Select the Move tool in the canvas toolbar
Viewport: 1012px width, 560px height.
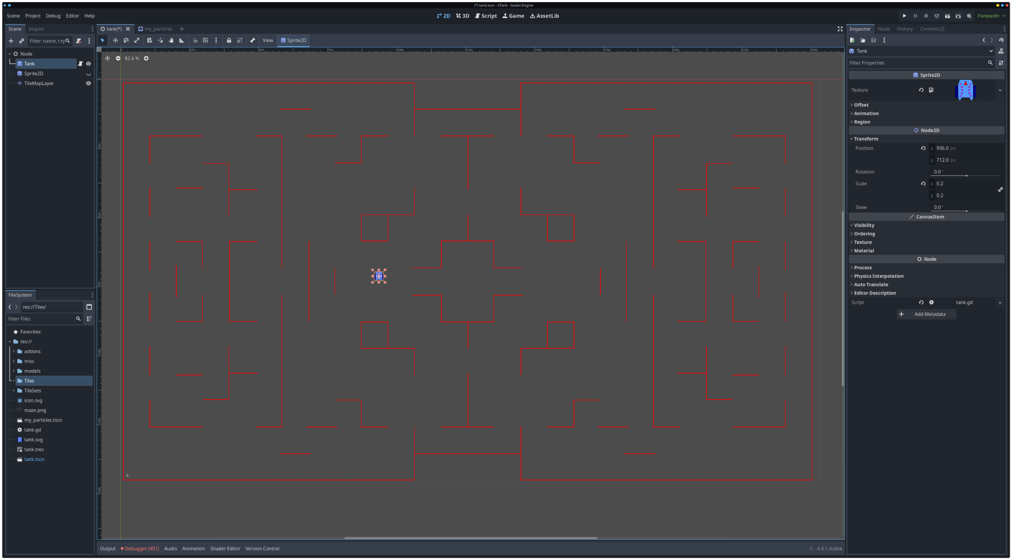tap(116, 40)
